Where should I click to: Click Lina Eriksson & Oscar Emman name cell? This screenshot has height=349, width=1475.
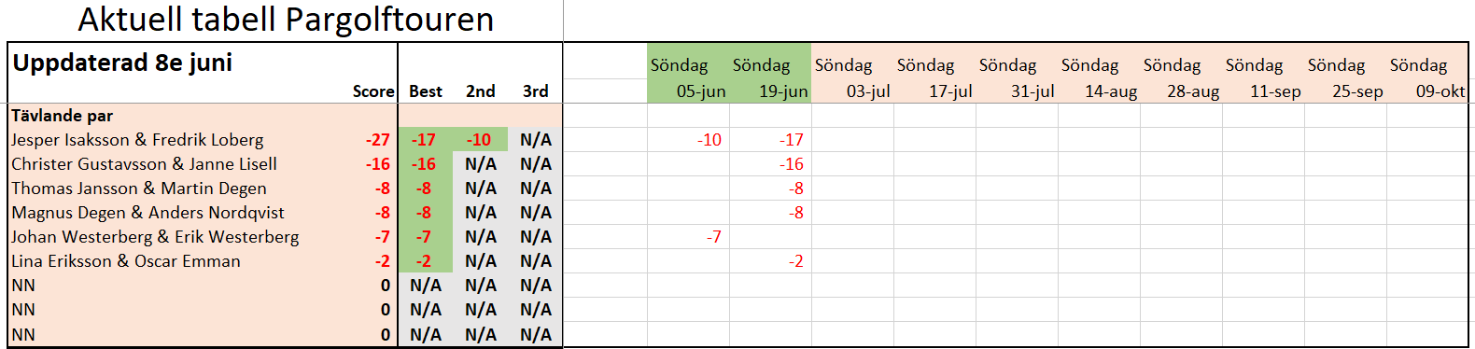tap(126, 261)
